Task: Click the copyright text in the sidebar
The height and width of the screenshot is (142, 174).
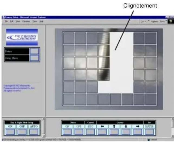Action: pos(19,88)
